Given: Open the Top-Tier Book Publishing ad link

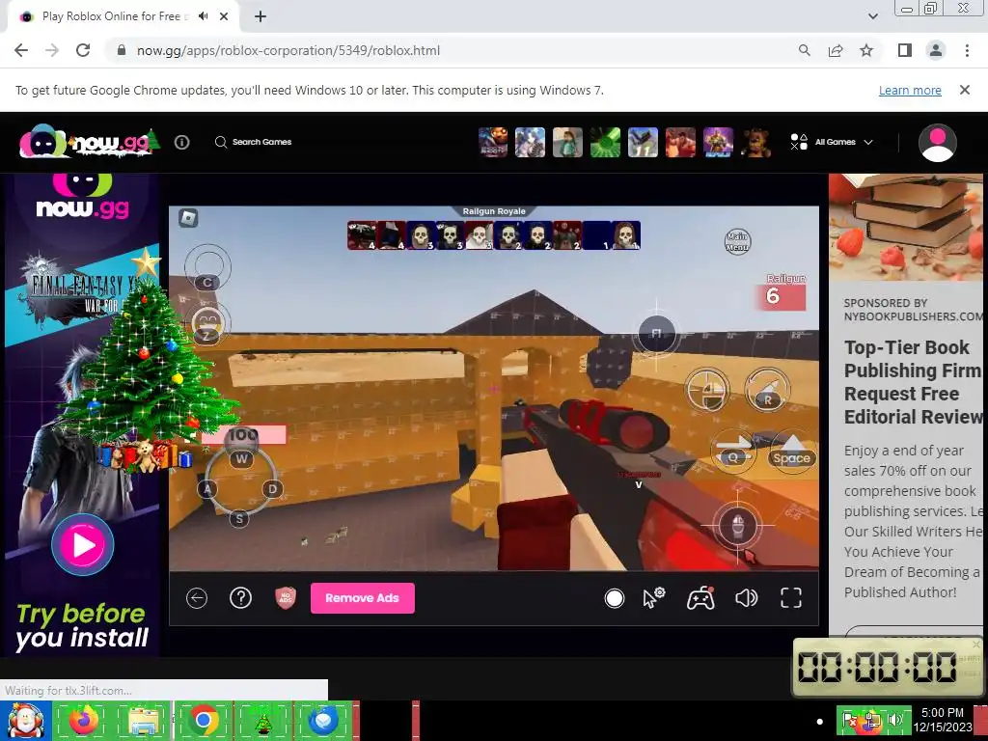Looking at the screenshot, I should (x=913, y=382).
